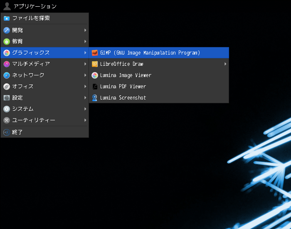The image size is (291, 229).
Task: Click the Lumina PDF Viewer icon
Action: coord(95,87)
